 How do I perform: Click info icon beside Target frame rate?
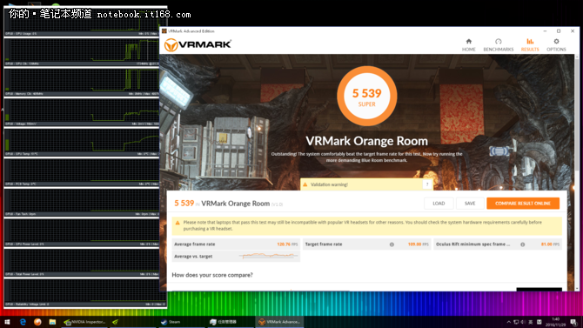[x=392, y=244]
